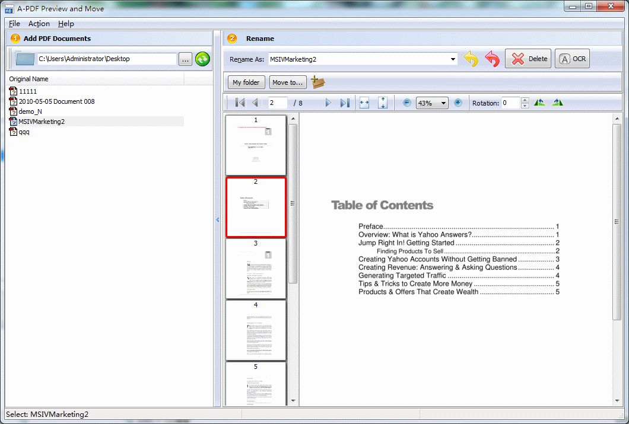Click the folder path input field
The image size is (629, 424).
click(x=107, y=59)
